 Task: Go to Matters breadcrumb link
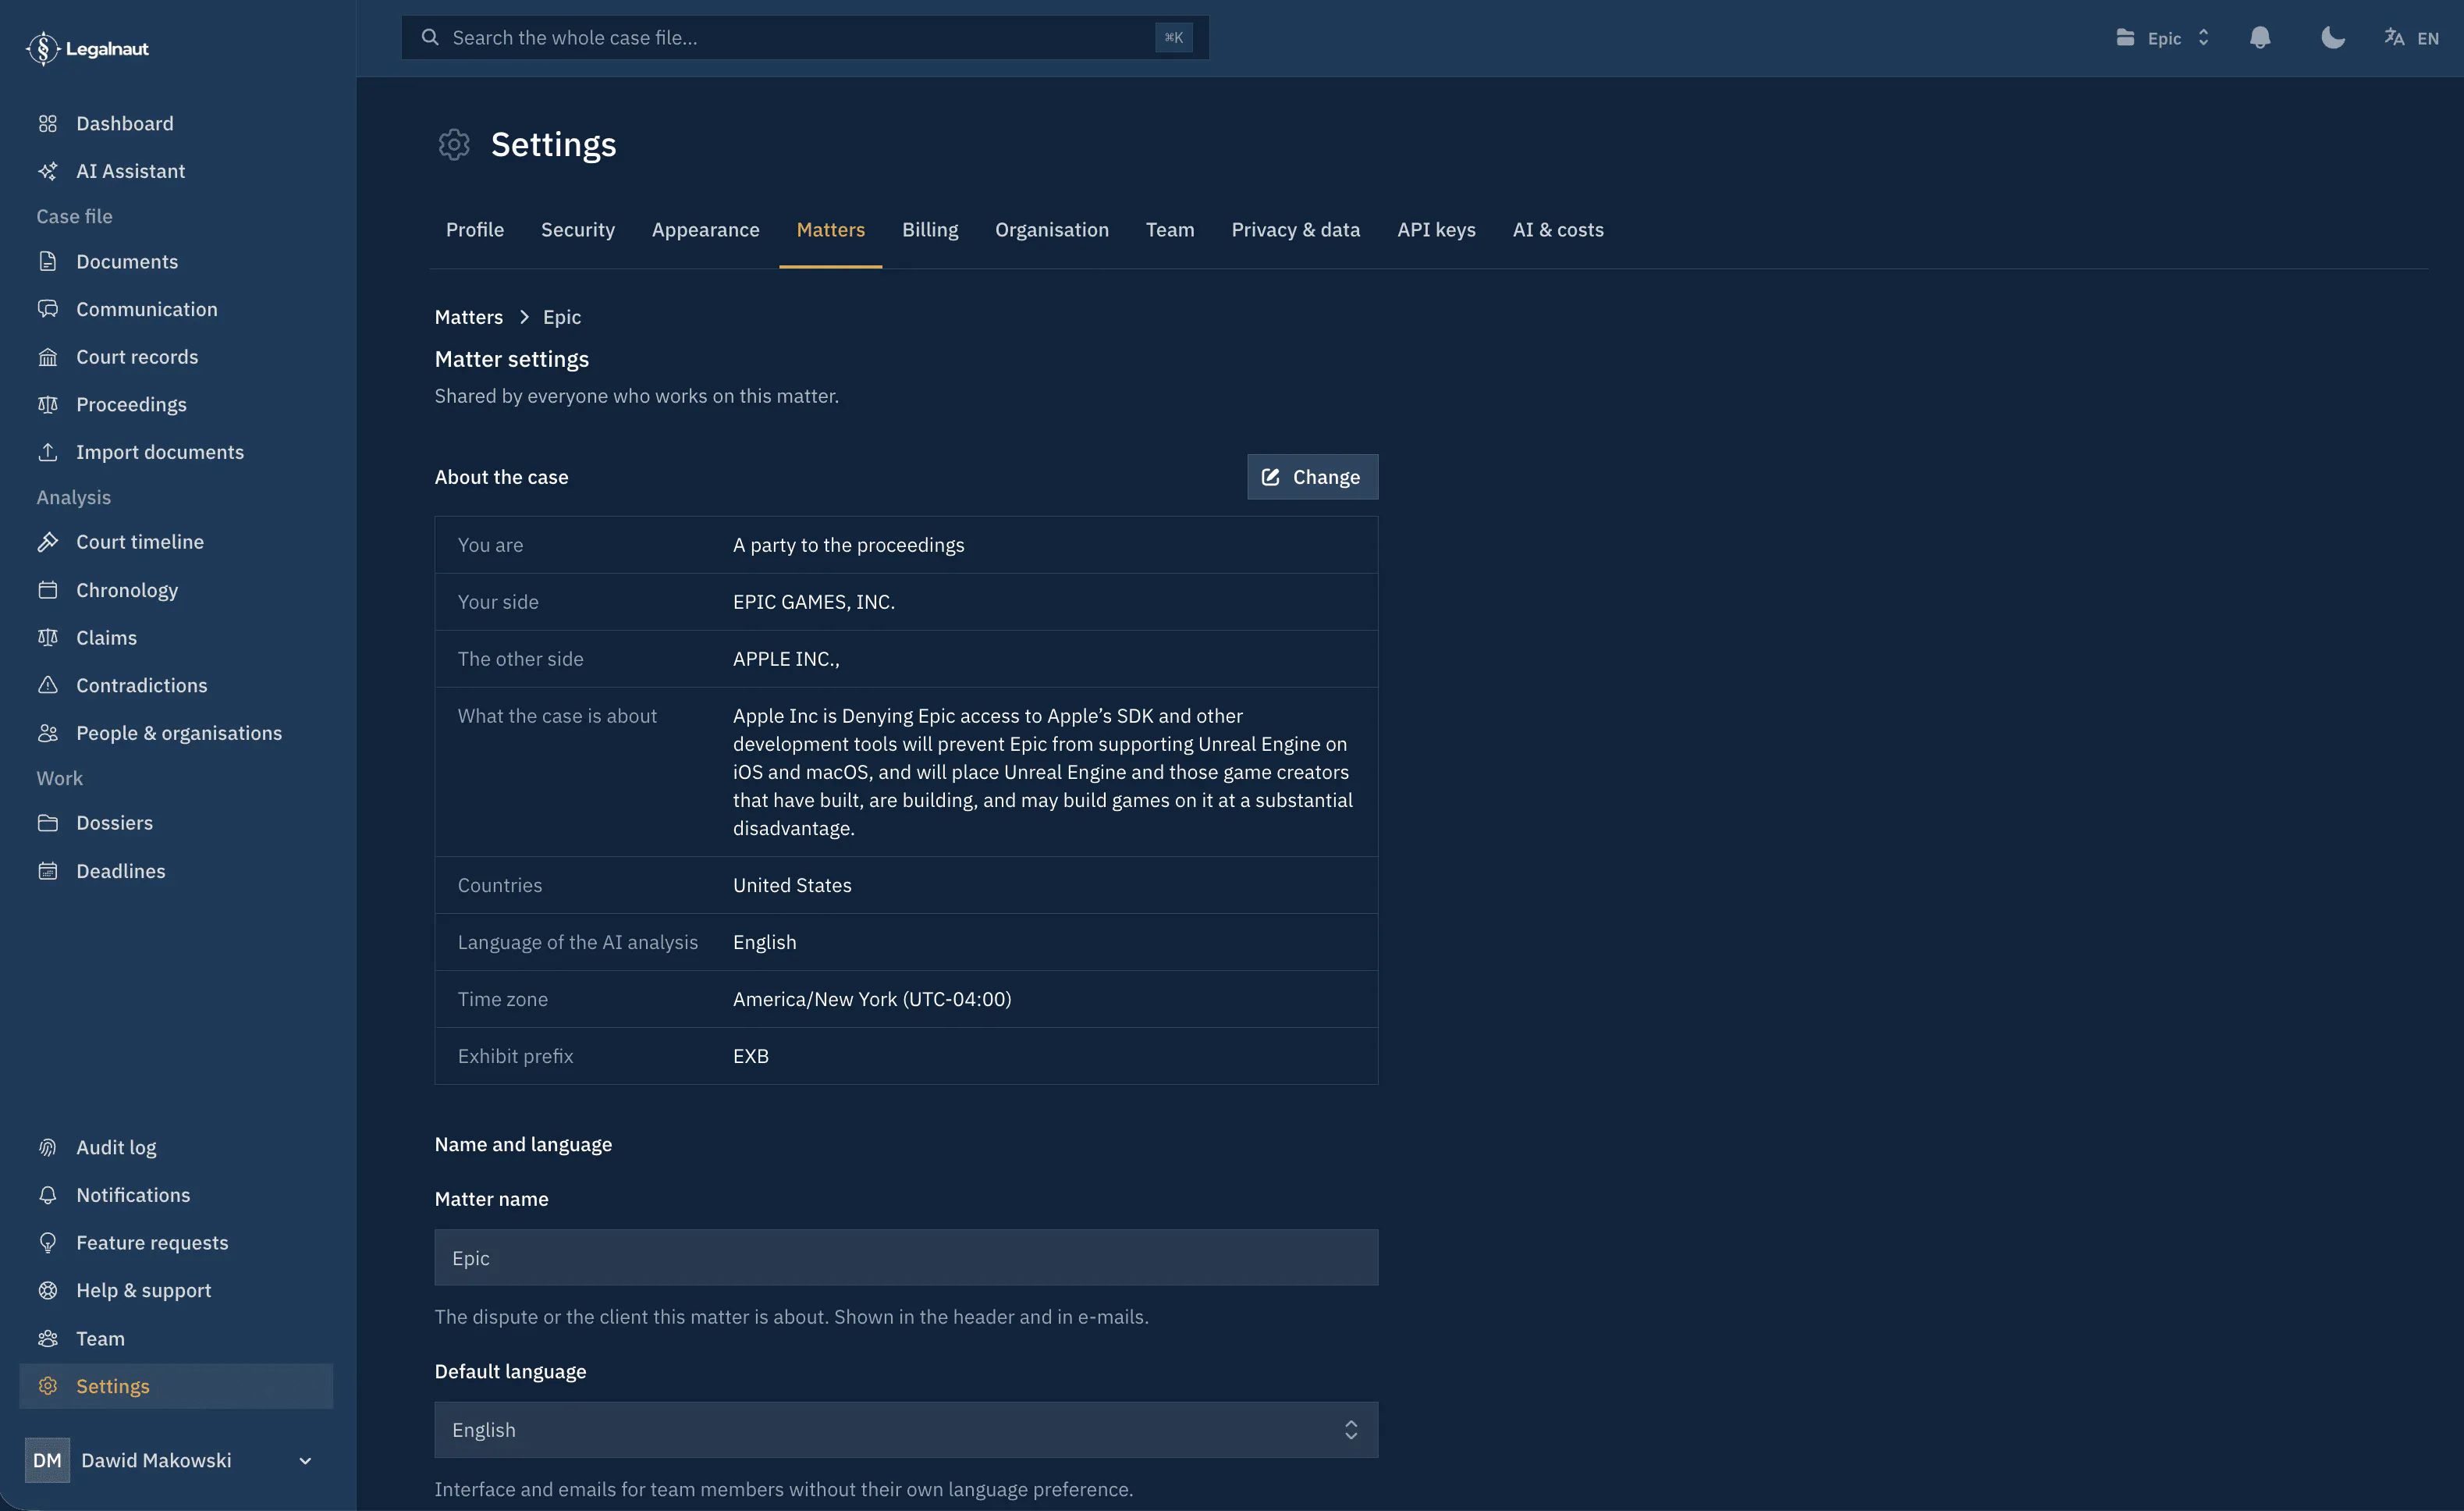(468, 317)
